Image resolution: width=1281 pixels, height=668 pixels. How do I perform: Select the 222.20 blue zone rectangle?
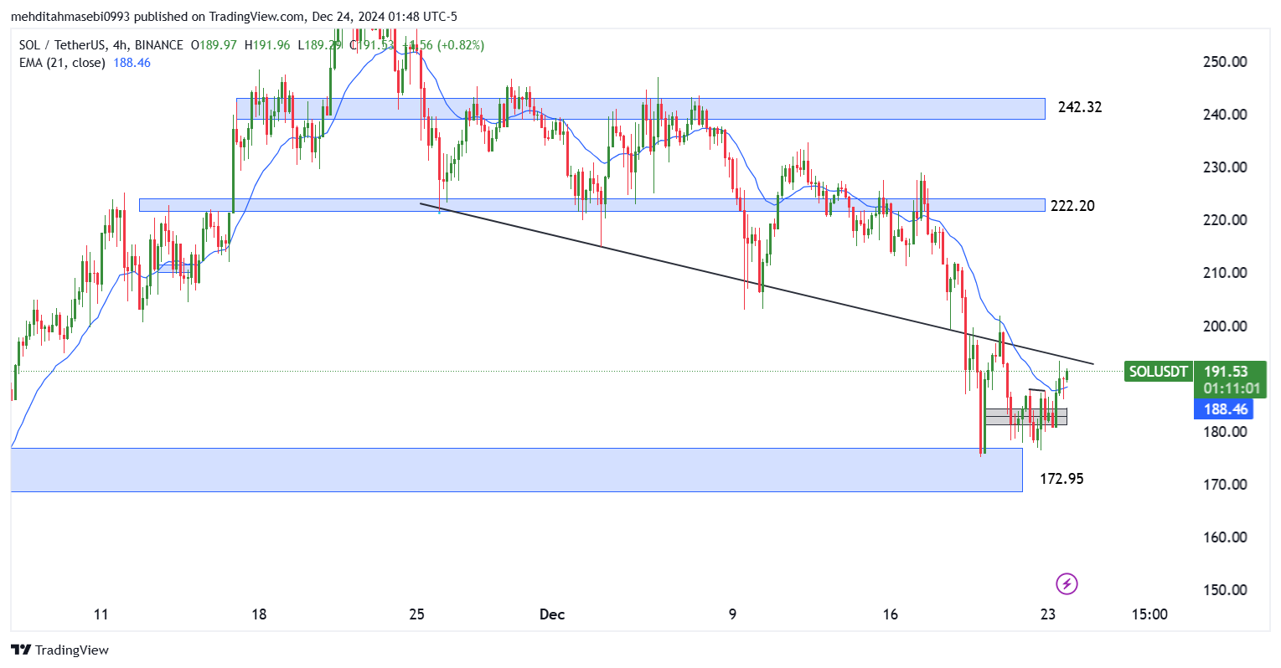pos(591,205)
